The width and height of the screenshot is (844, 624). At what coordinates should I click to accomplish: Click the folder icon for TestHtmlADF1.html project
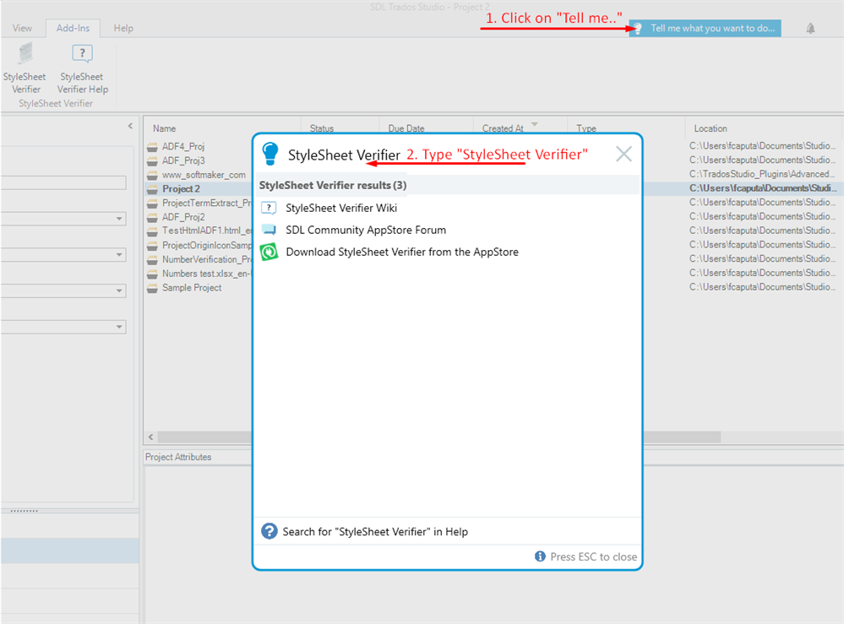click(x=152, y=231)
